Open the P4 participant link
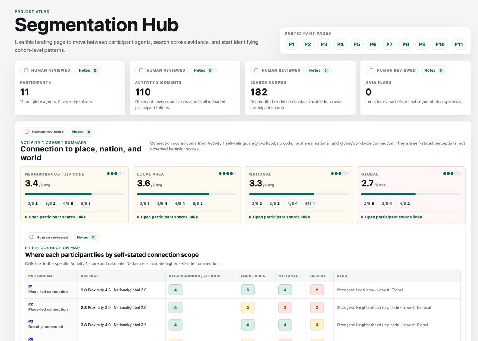The width and height of the screenshot is (478, 341). [31, 339]
